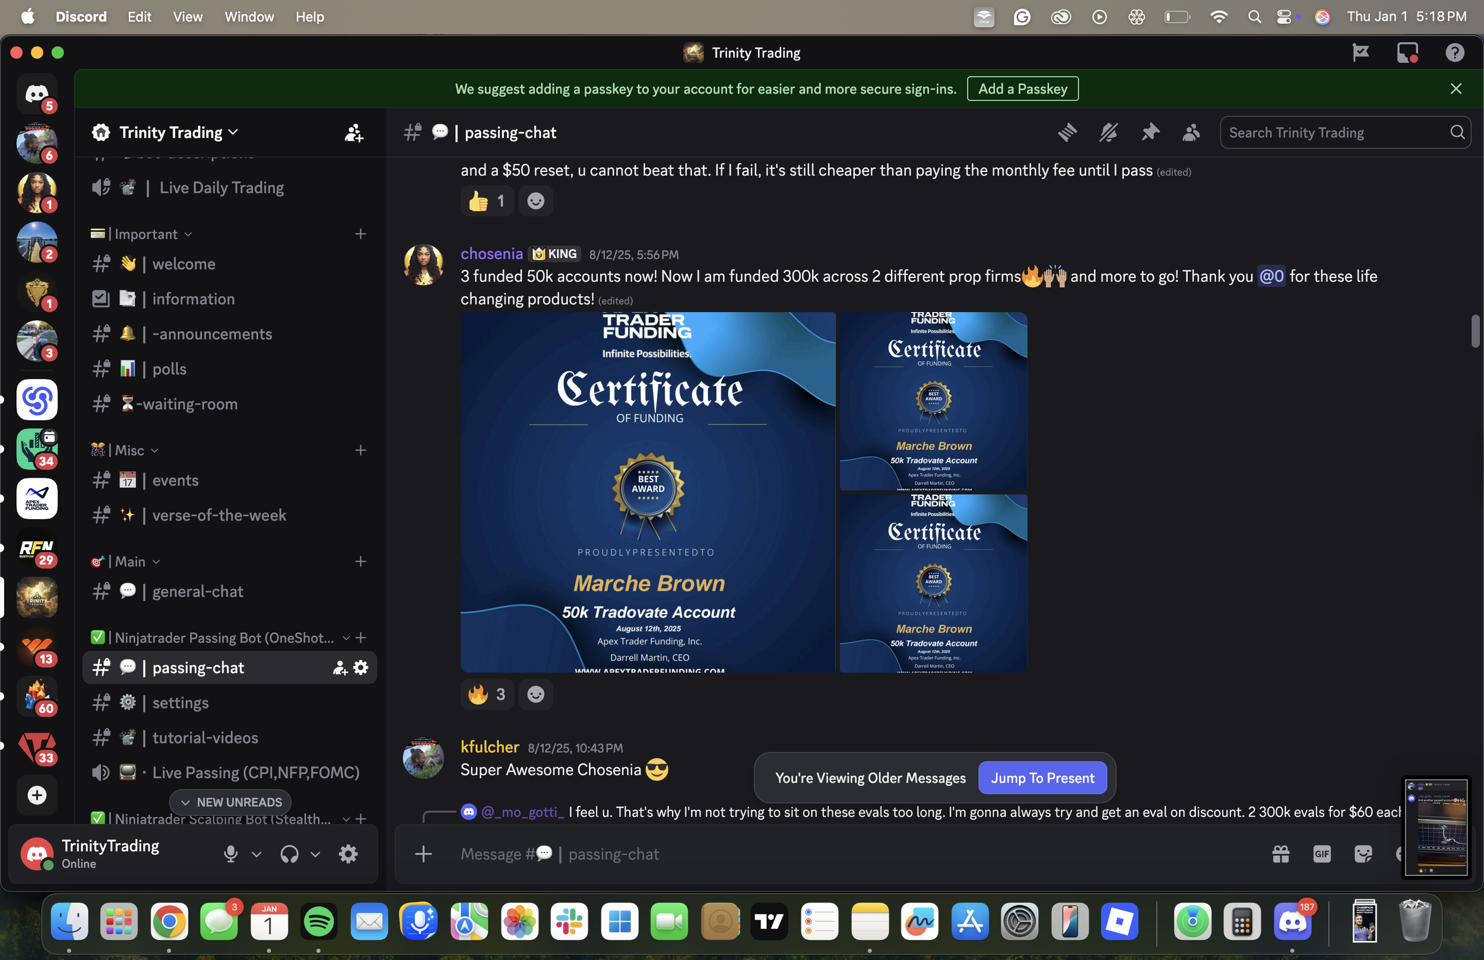Open the sticker picker
The image size is (1484, 960).
point(1363,853)
